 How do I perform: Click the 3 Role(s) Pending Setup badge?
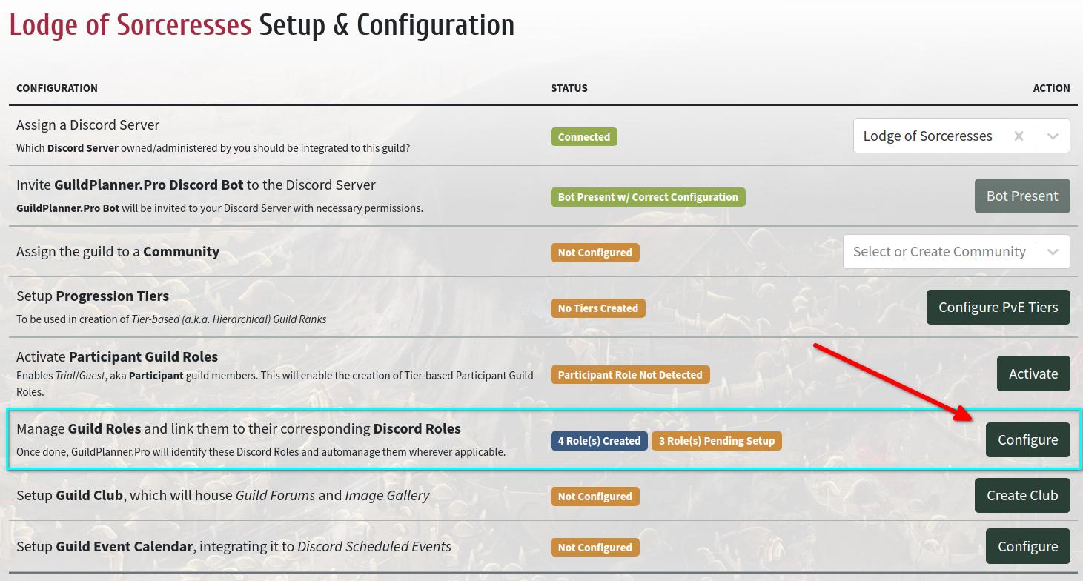click(x=717, y=441)
